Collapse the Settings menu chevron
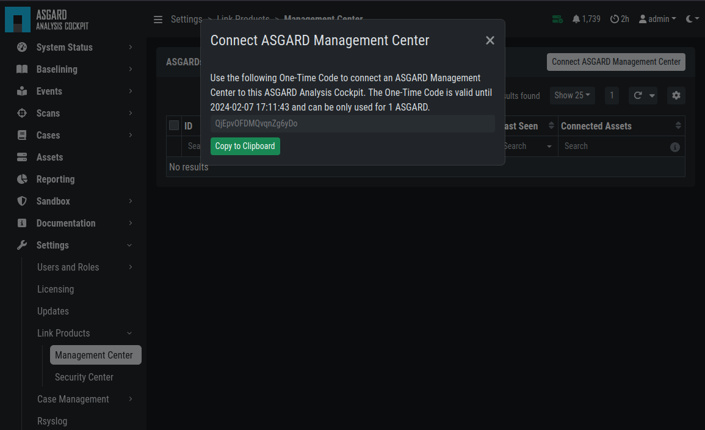Screen dimensions: 705x430 coord(129,245)
